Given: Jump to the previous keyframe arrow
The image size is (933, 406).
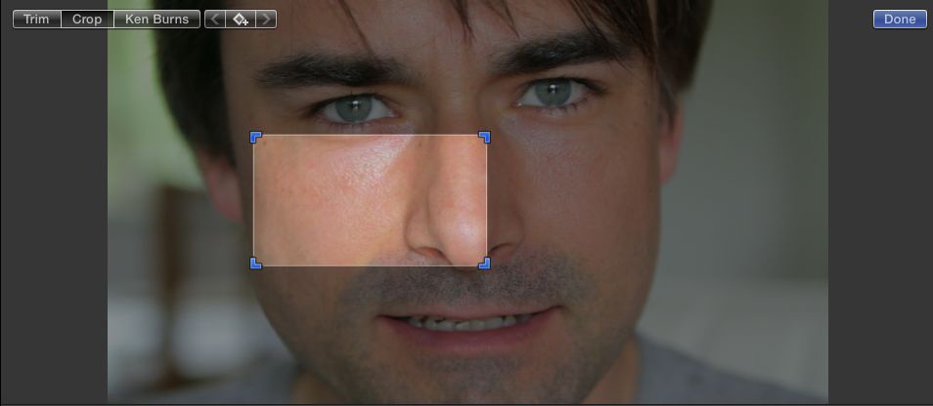Looking at the screenshot, I should pyautogui.click(x=215, y=19).
